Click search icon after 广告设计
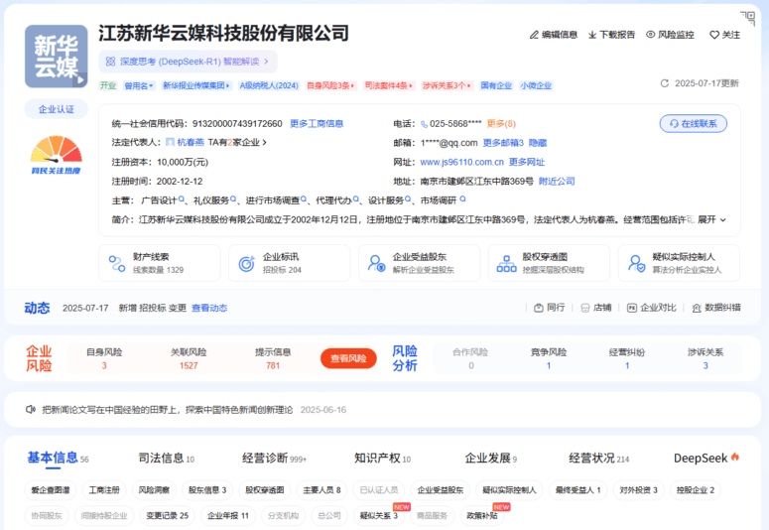This screenshot has height=530, width=769. pos(182,199)
